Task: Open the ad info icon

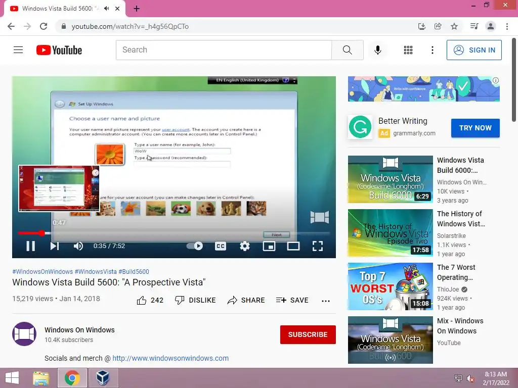Action: click(x=496, y=80)
